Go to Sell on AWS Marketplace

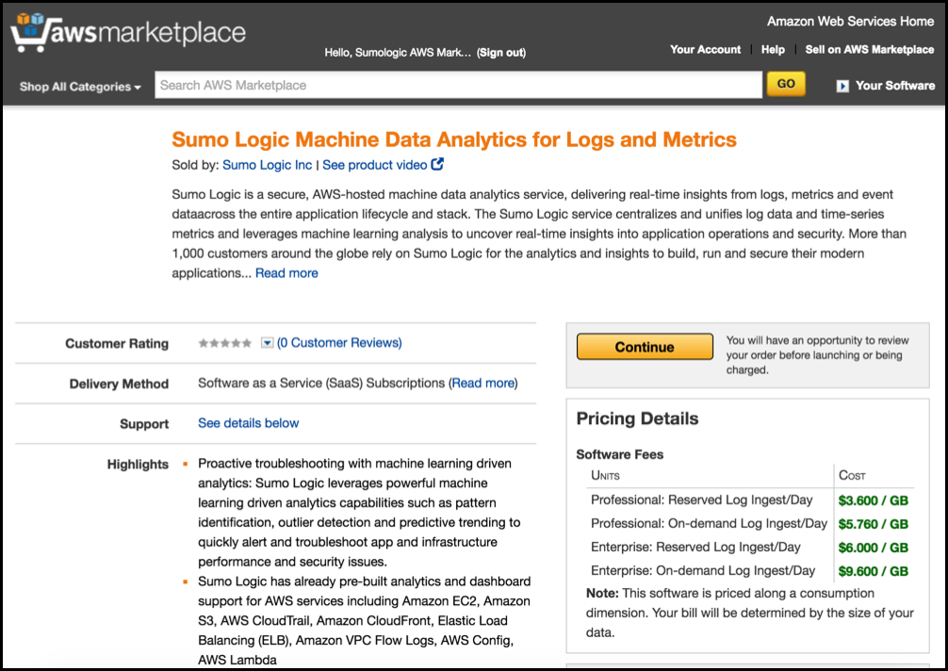point(869,49)
